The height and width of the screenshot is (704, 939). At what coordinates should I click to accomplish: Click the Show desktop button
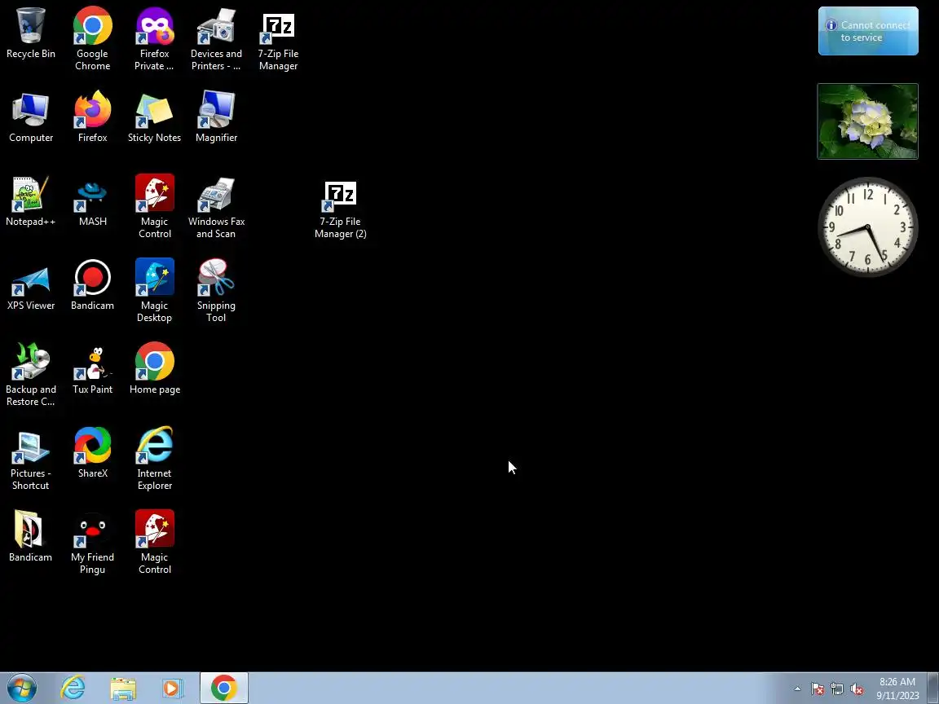tap(933, 688)
